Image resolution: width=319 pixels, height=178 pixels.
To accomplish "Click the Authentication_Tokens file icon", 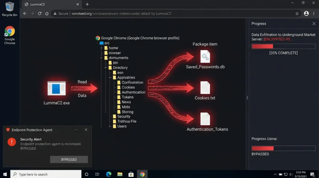I will pyautogui.click(x=205, y=119).
